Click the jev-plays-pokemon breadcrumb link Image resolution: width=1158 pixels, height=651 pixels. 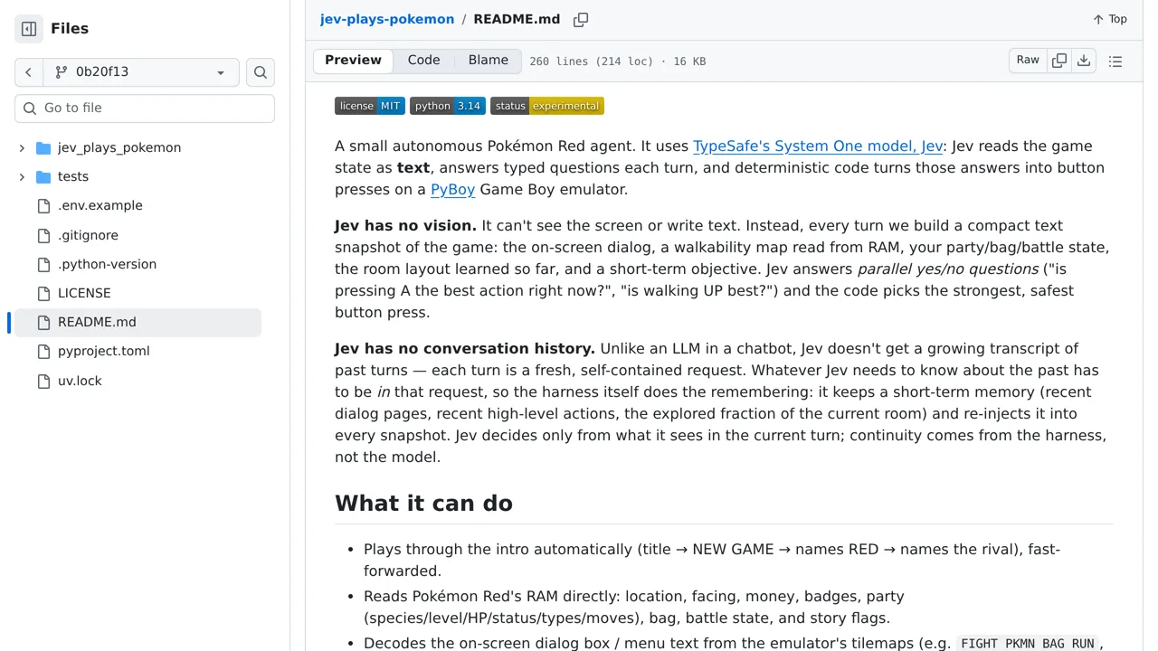(x=387, y=19)
